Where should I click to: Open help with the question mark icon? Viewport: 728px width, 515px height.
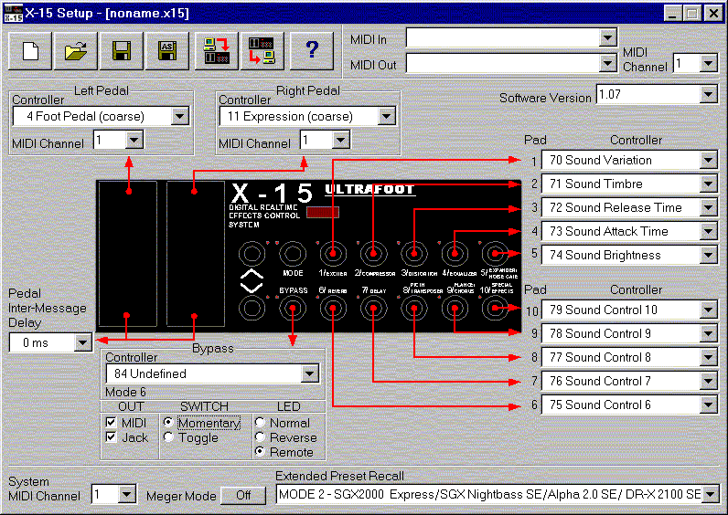[312, 51]
